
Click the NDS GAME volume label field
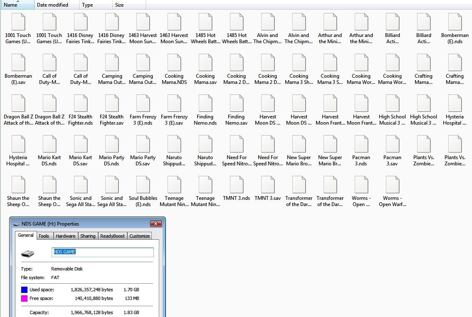click(x=103, y=252)
